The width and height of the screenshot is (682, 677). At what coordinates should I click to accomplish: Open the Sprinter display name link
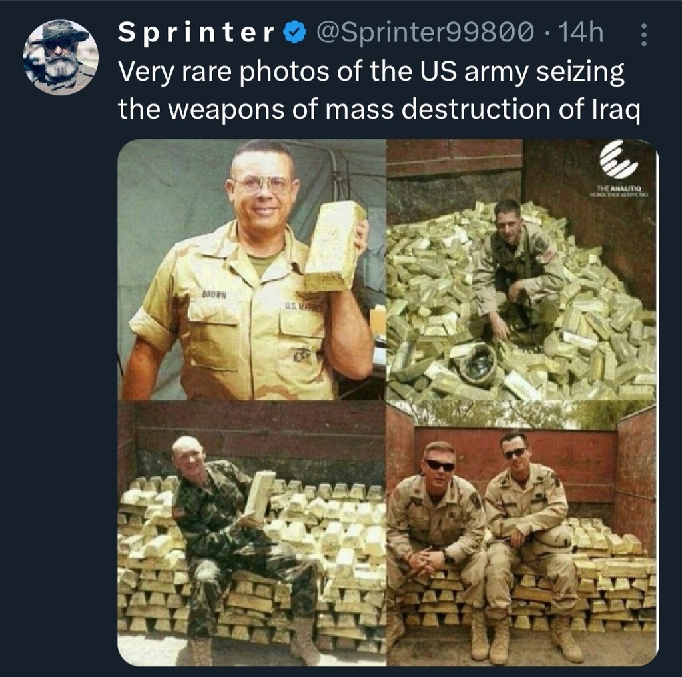[196, 33]
